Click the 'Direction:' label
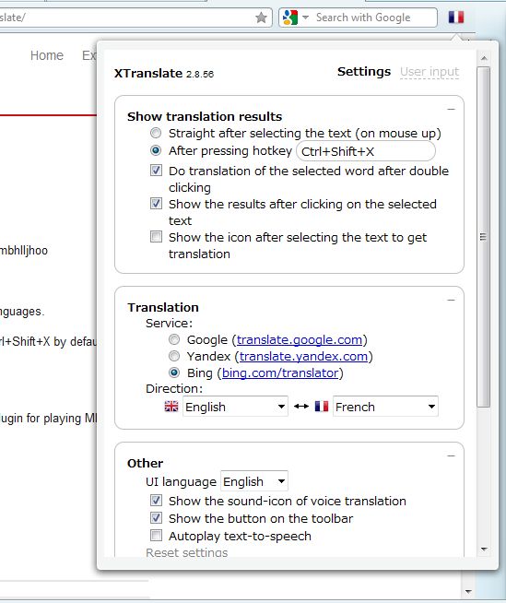The width and height of the screenshot is (506, 603). coord(174,389)
